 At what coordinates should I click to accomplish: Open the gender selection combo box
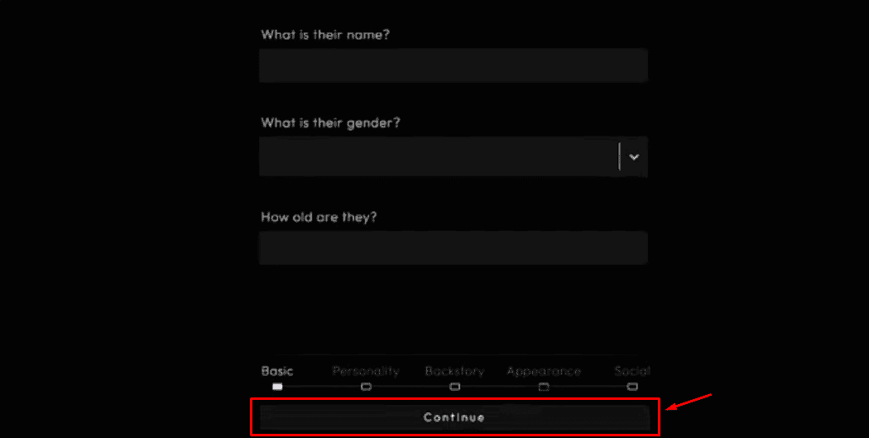coord(454,156)
